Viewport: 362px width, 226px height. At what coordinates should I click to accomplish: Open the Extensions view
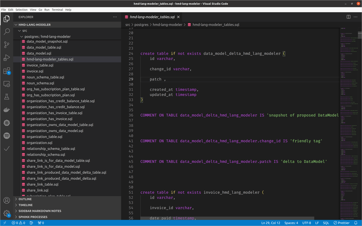tap(7, 71)
